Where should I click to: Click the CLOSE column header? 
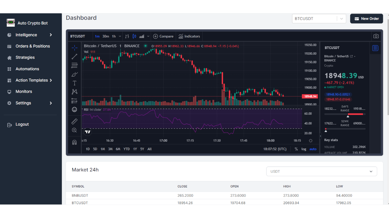click(x=182, y=187)
